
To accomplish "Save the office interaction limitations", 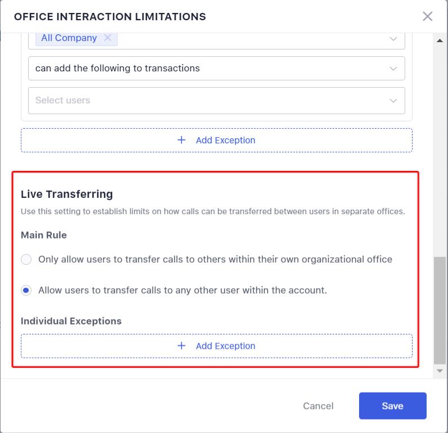I will (x=392, y=406).
